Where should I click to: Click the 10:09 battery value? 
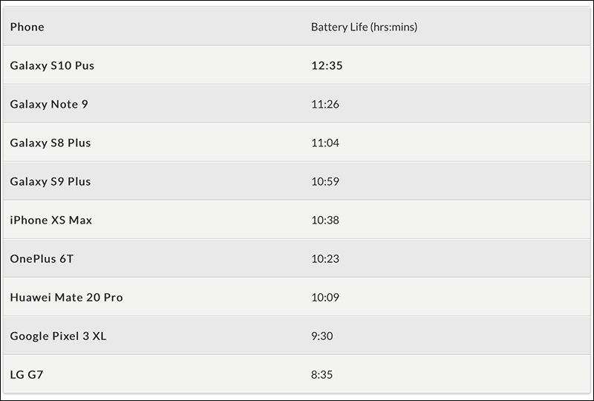(325, 298)
